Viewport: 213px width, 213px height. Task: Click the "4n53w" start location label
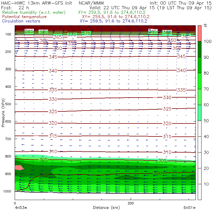coord(21,208)
